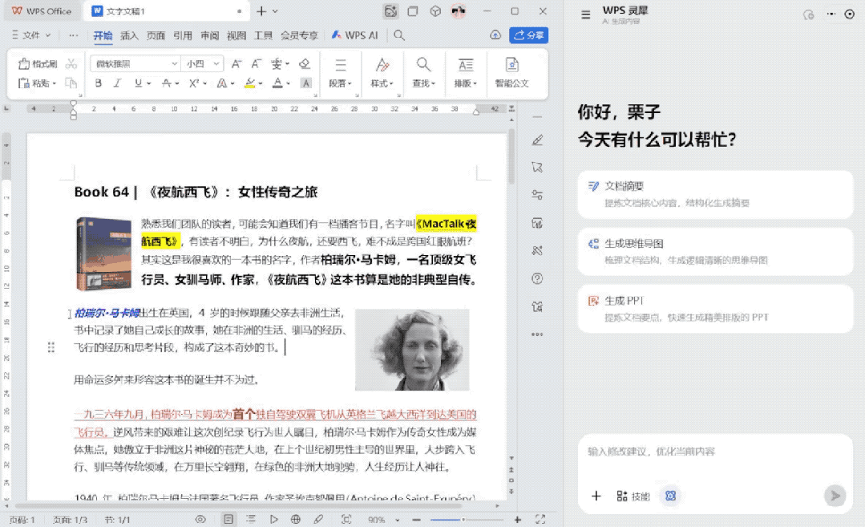Choose the 文档摘要 suggestion card
The image size is (865, 527).
[715, 194]
